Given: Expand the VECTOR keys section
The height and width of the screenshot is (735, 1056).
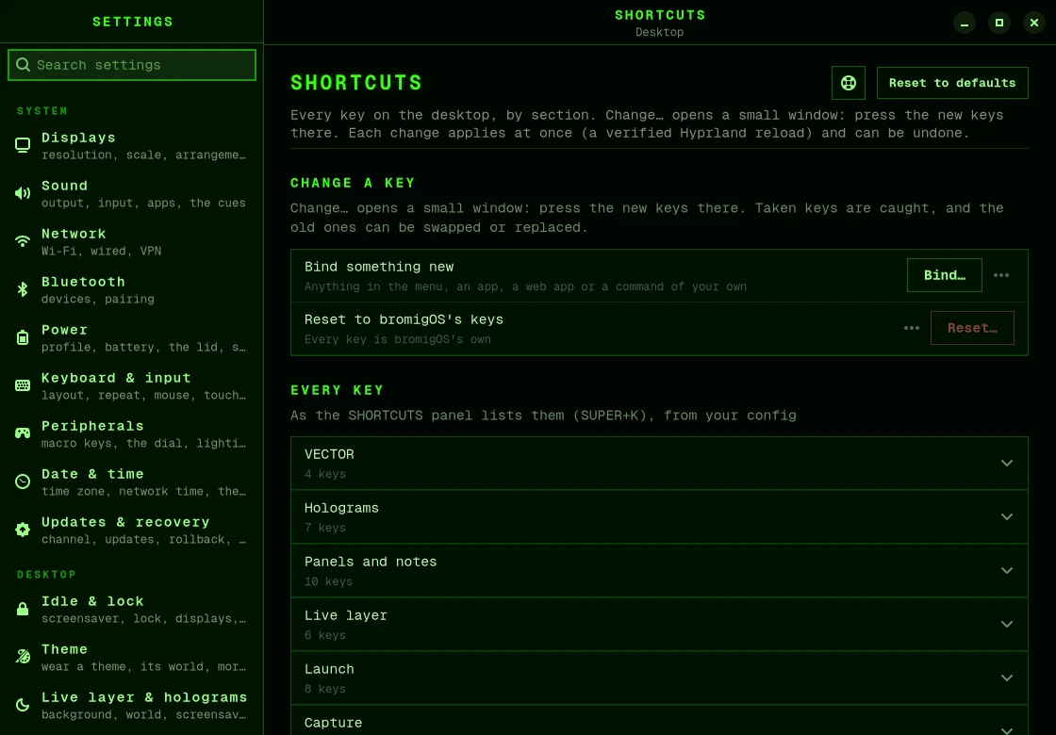Looking at the screenshot, I should [x=659, y=463].
